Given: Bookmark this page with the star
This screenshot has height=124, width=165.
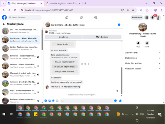Looking at the screenshot, I should point(133,10).
